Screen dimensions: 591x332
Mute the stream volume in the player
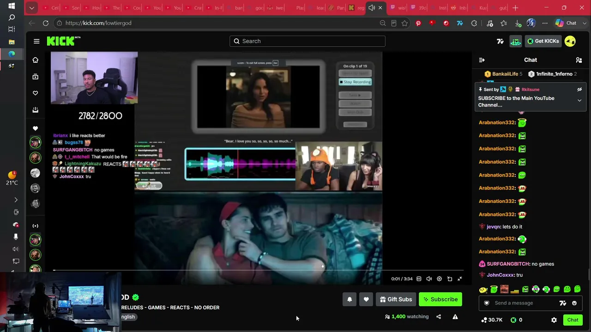[429, 279]
